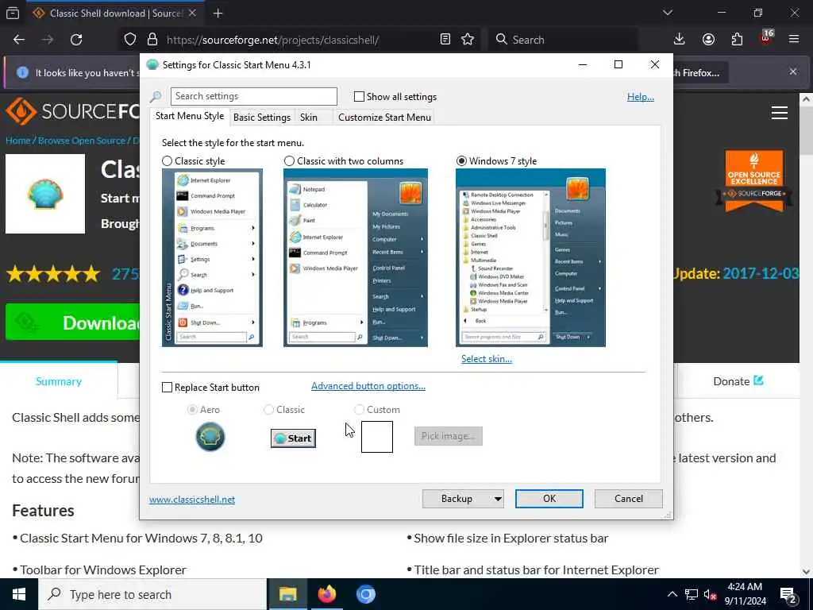
Task: Reload the page with refresh icon
Action: 76,40
